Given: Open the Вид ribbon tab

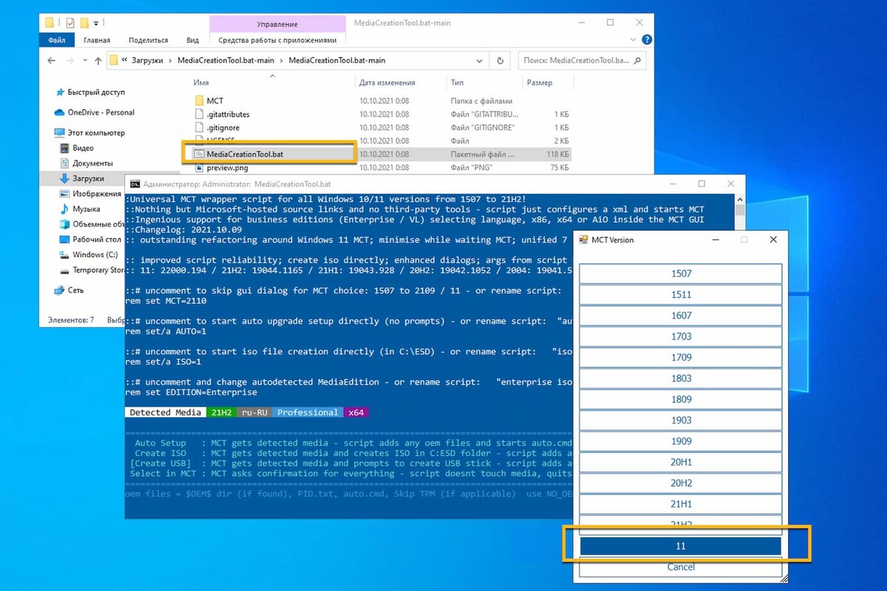Looking at the screenshot, I should (x=193, y=40).
